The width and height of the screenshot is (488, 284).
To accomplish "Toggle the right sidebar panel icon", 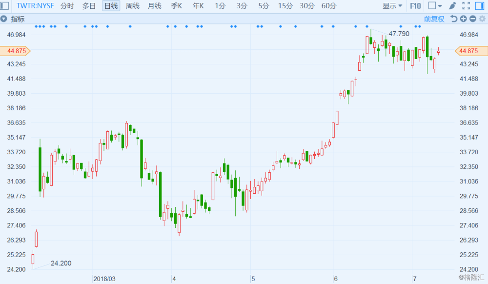I will [x=480, y=5].
